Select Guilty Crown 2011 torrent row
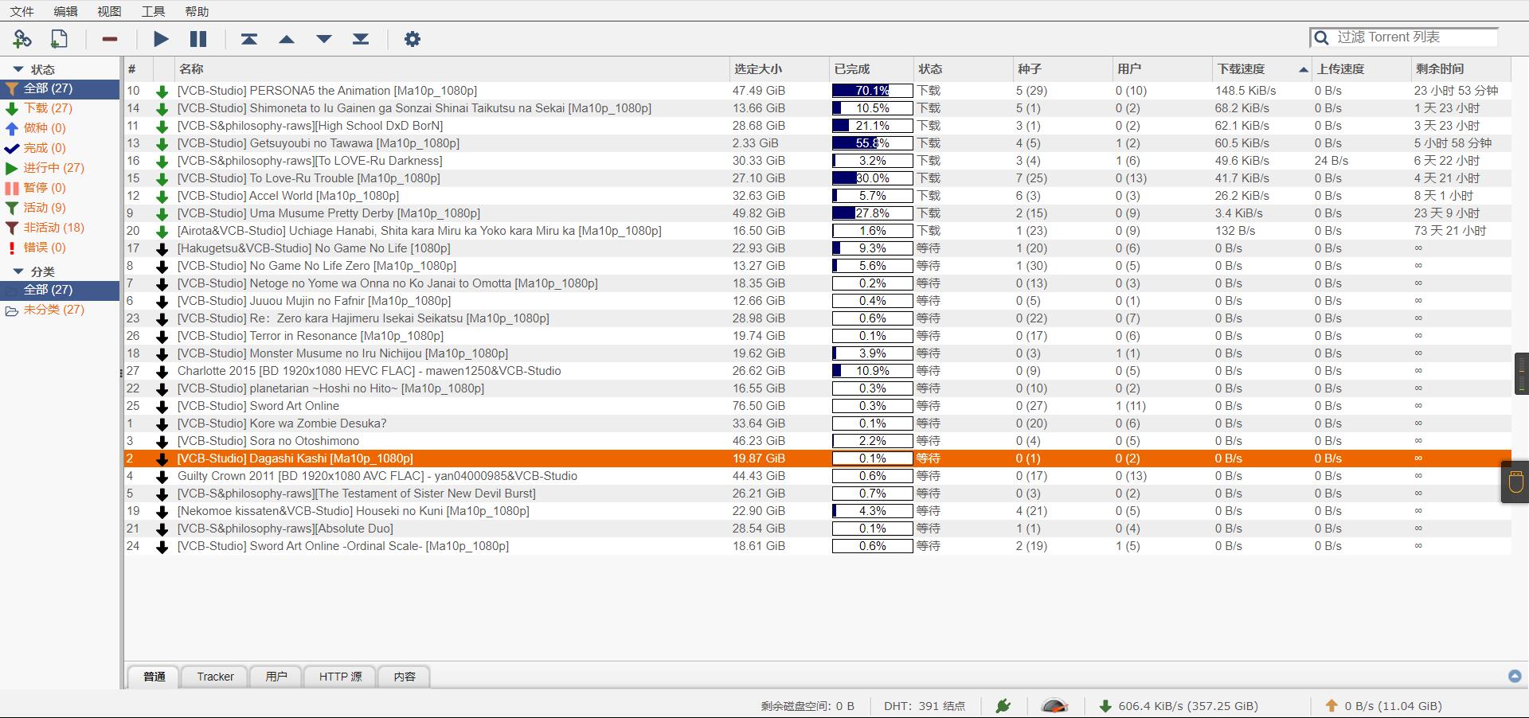1529x718 pixels. click(817, 476)
